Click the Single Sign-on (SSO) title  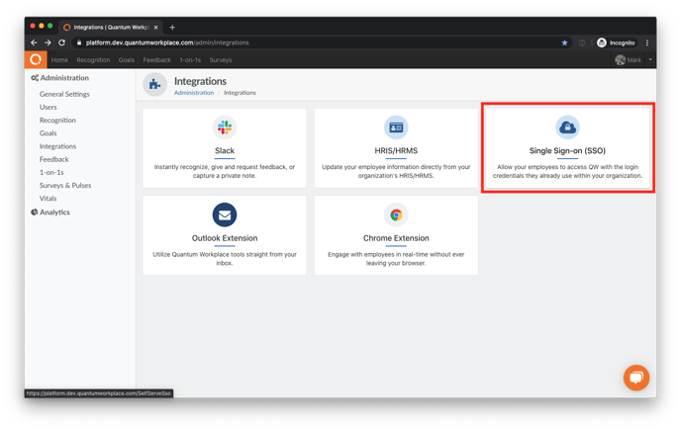pyautogui.click(x=567, y=150)
